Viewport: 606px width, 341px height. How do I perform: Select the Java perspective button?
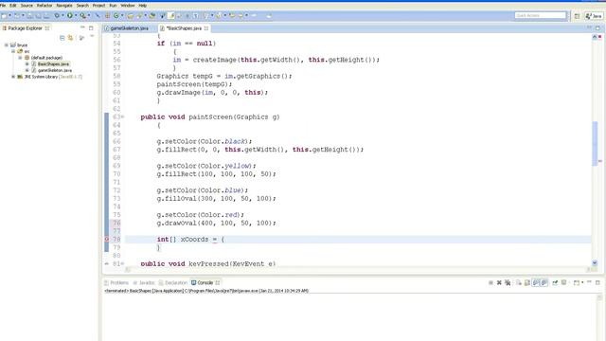594,16
